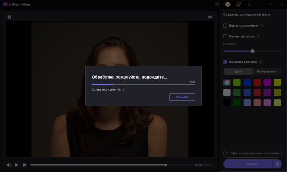
Task: Select the bright red color swatch
Action: (257, 83)
